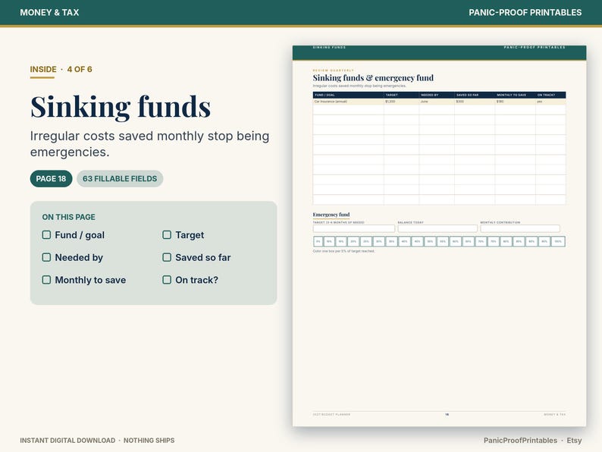Click the Etsy label in footer

tap(574, 441)
